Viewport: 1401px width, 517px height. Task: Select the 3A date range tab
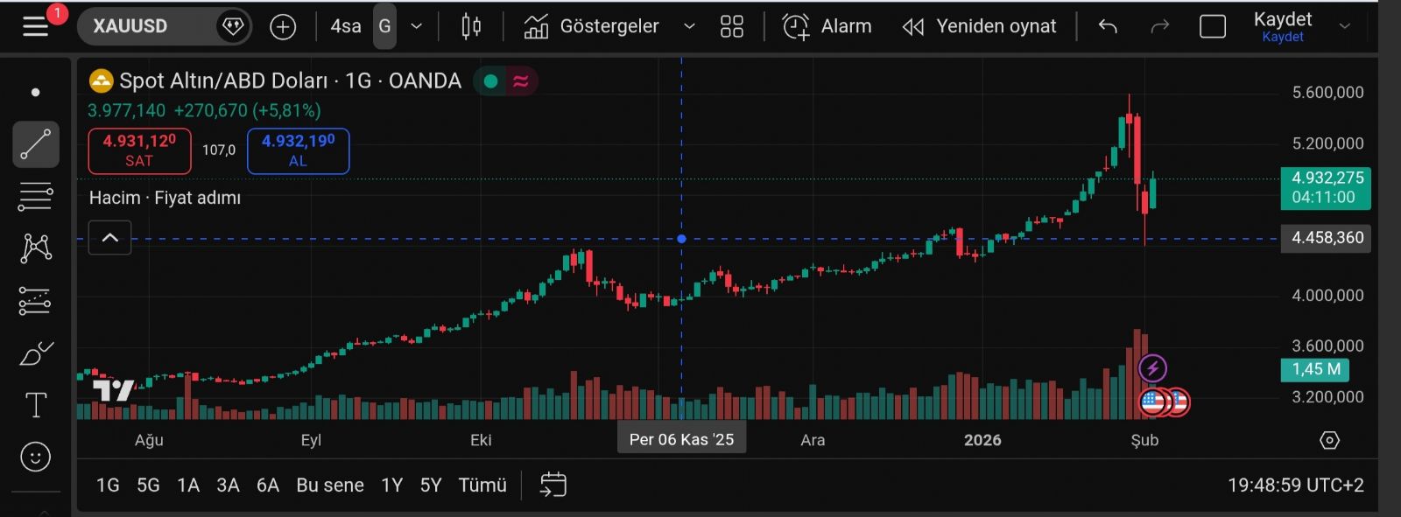click(x=228, y=485)
